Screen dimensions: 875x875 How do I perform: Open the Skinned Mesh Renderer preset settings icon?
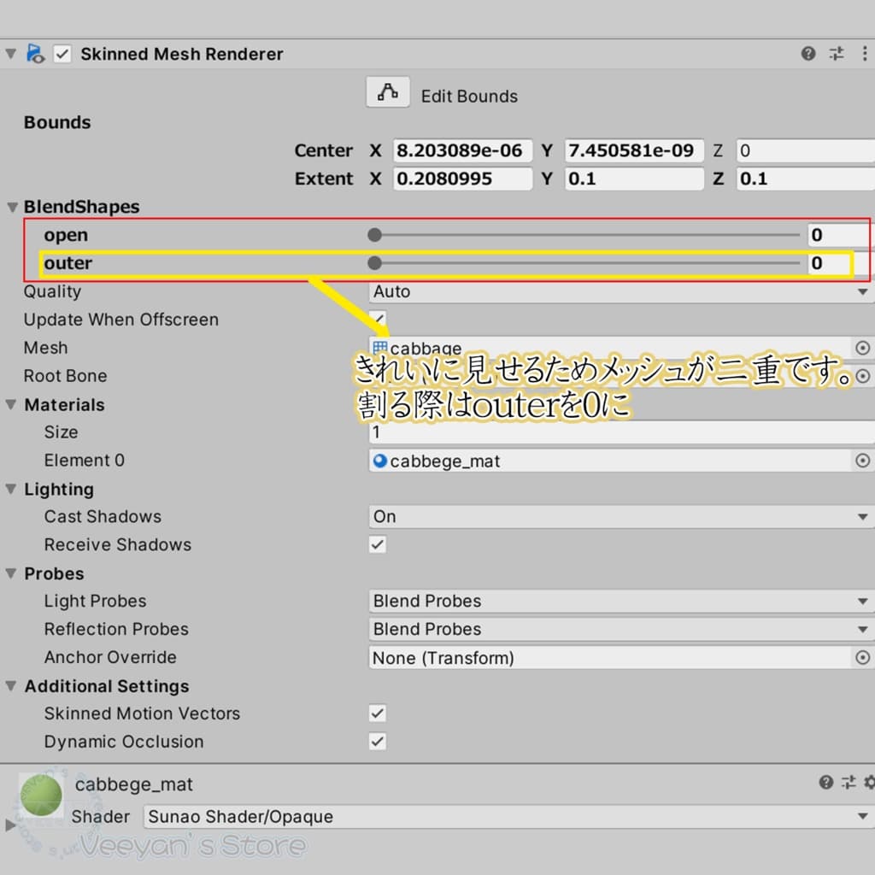pyautogui.click(x=837, y=54)
